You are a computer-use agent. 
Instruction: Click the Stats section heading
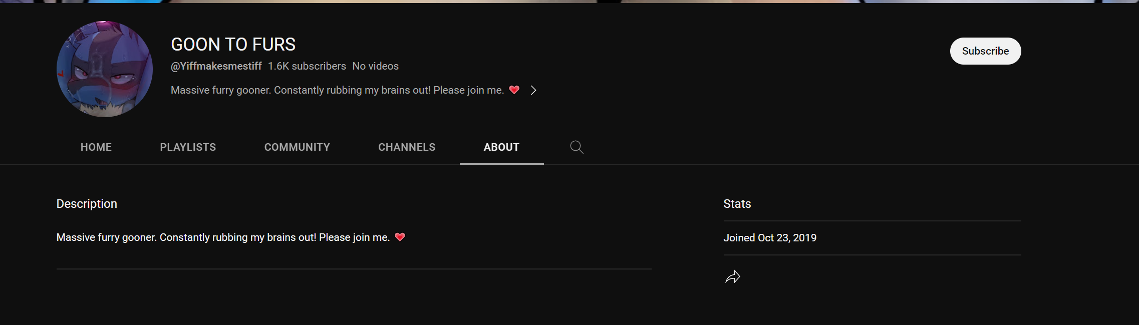(x=737, y=204)
